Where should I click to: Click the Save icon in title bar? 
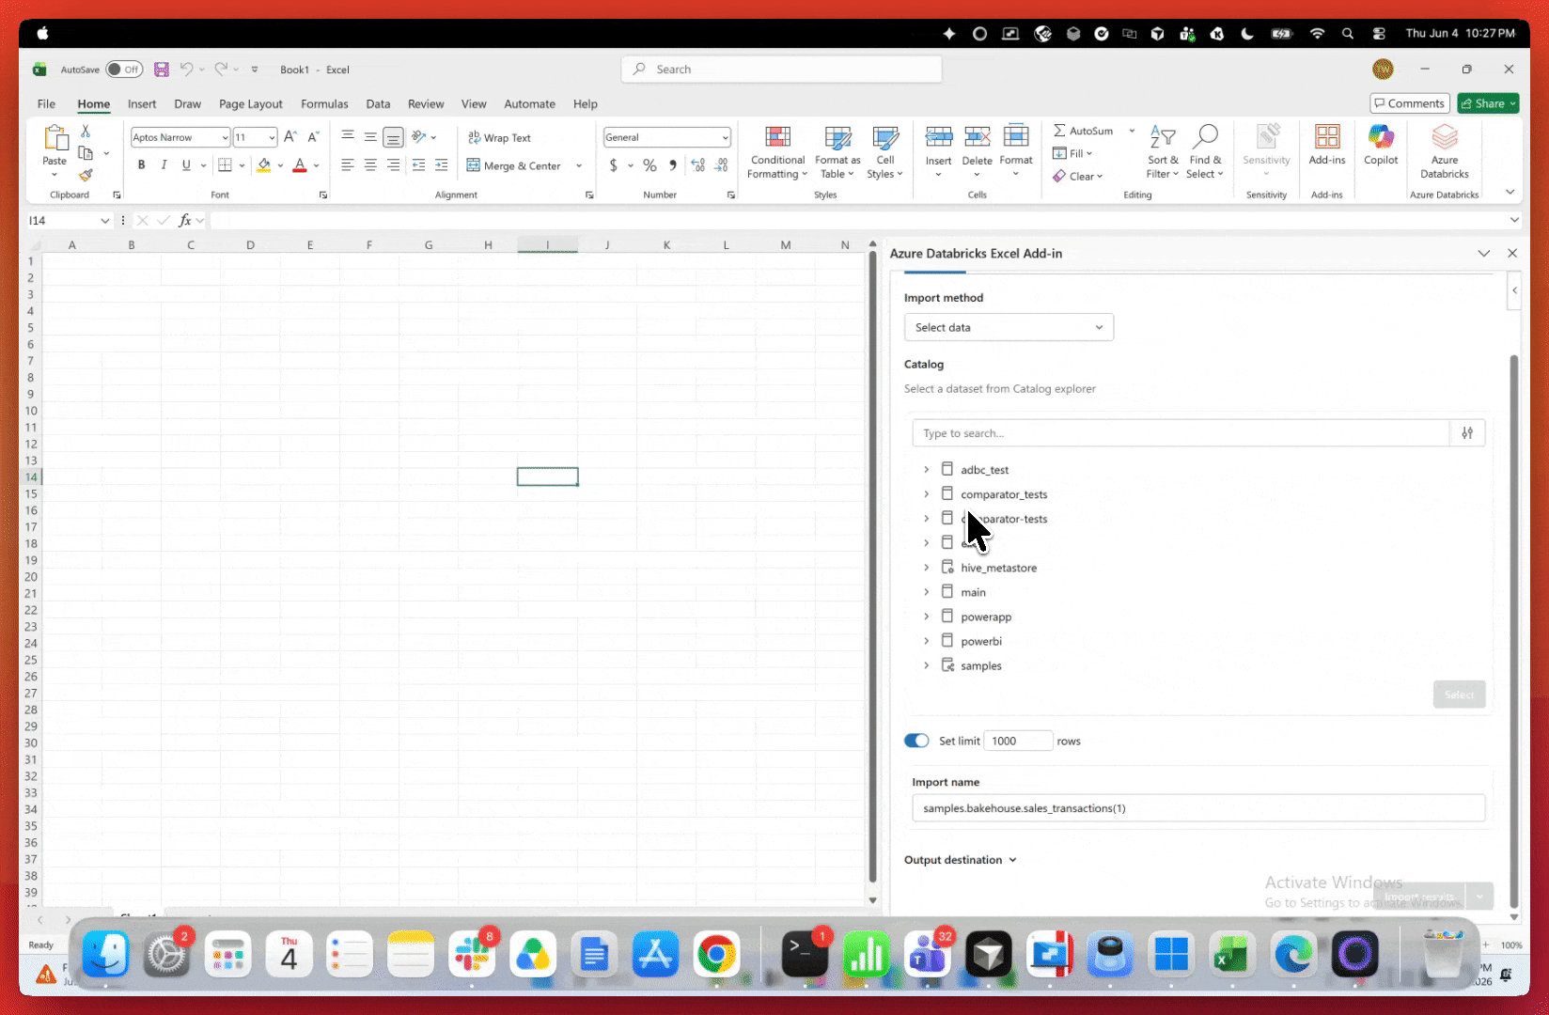[162, 70]
